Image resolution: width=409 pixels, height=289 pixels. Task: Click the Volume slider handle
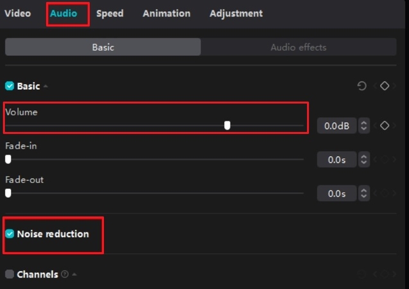click(x=227, y=125)
